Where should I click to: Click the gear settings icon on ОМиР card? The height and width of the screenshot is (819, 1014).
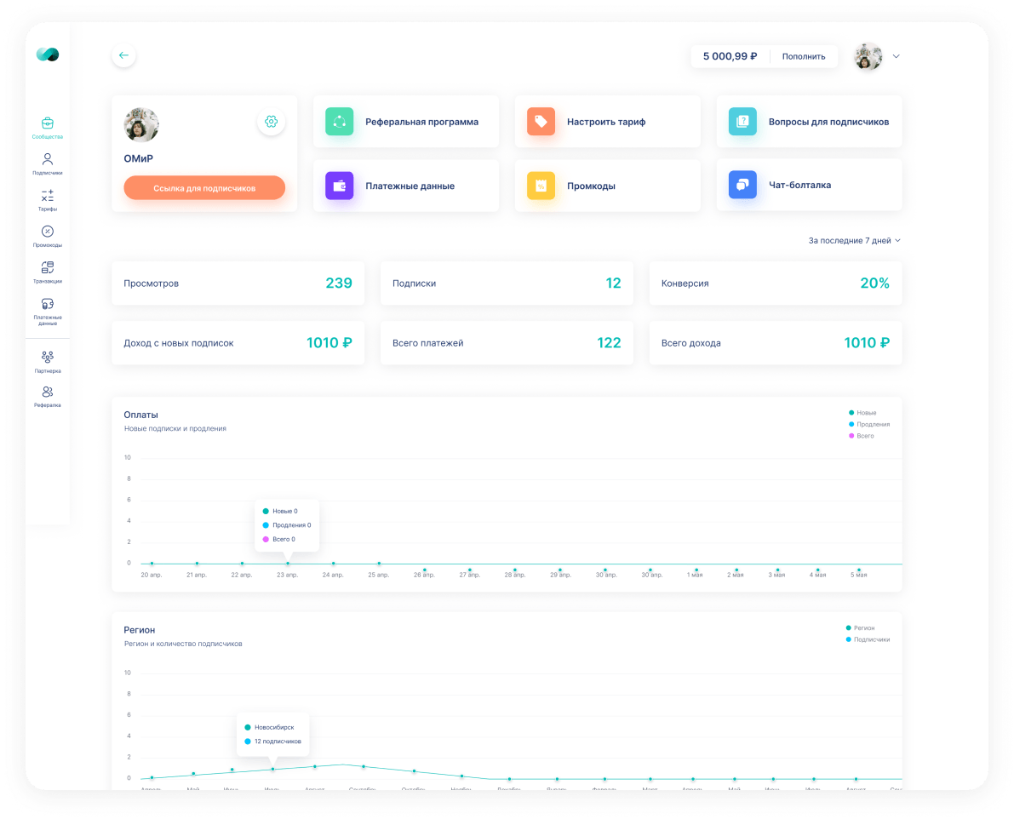point(271,121)
